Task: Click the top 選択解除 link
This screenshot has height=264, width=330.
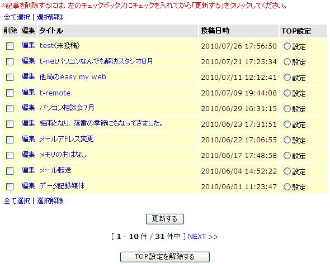Action: (50, 17)
